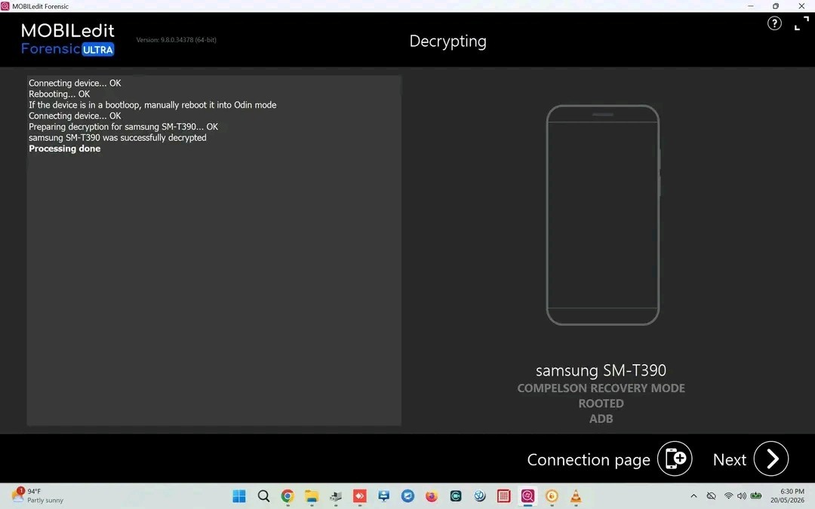This screenshot has height=509, width=815.
Task: Open the weather widget showing 94°F
Action: click(x=38, y=496)
